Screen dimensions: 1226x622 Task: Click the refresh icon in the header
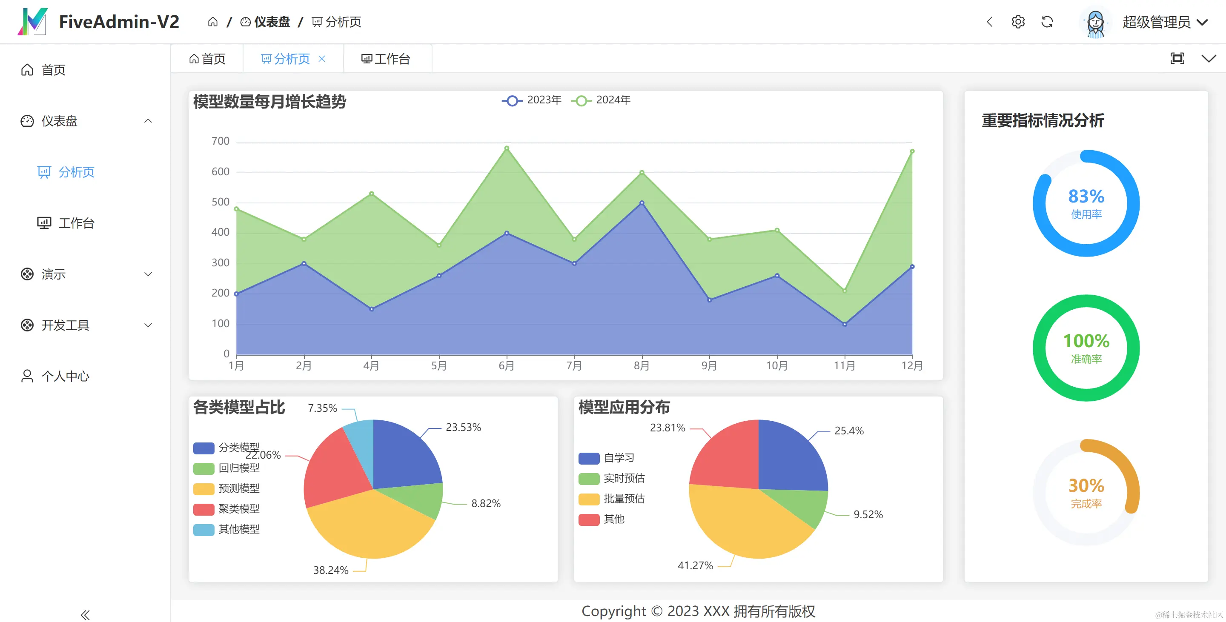(x=1047, y=22)
